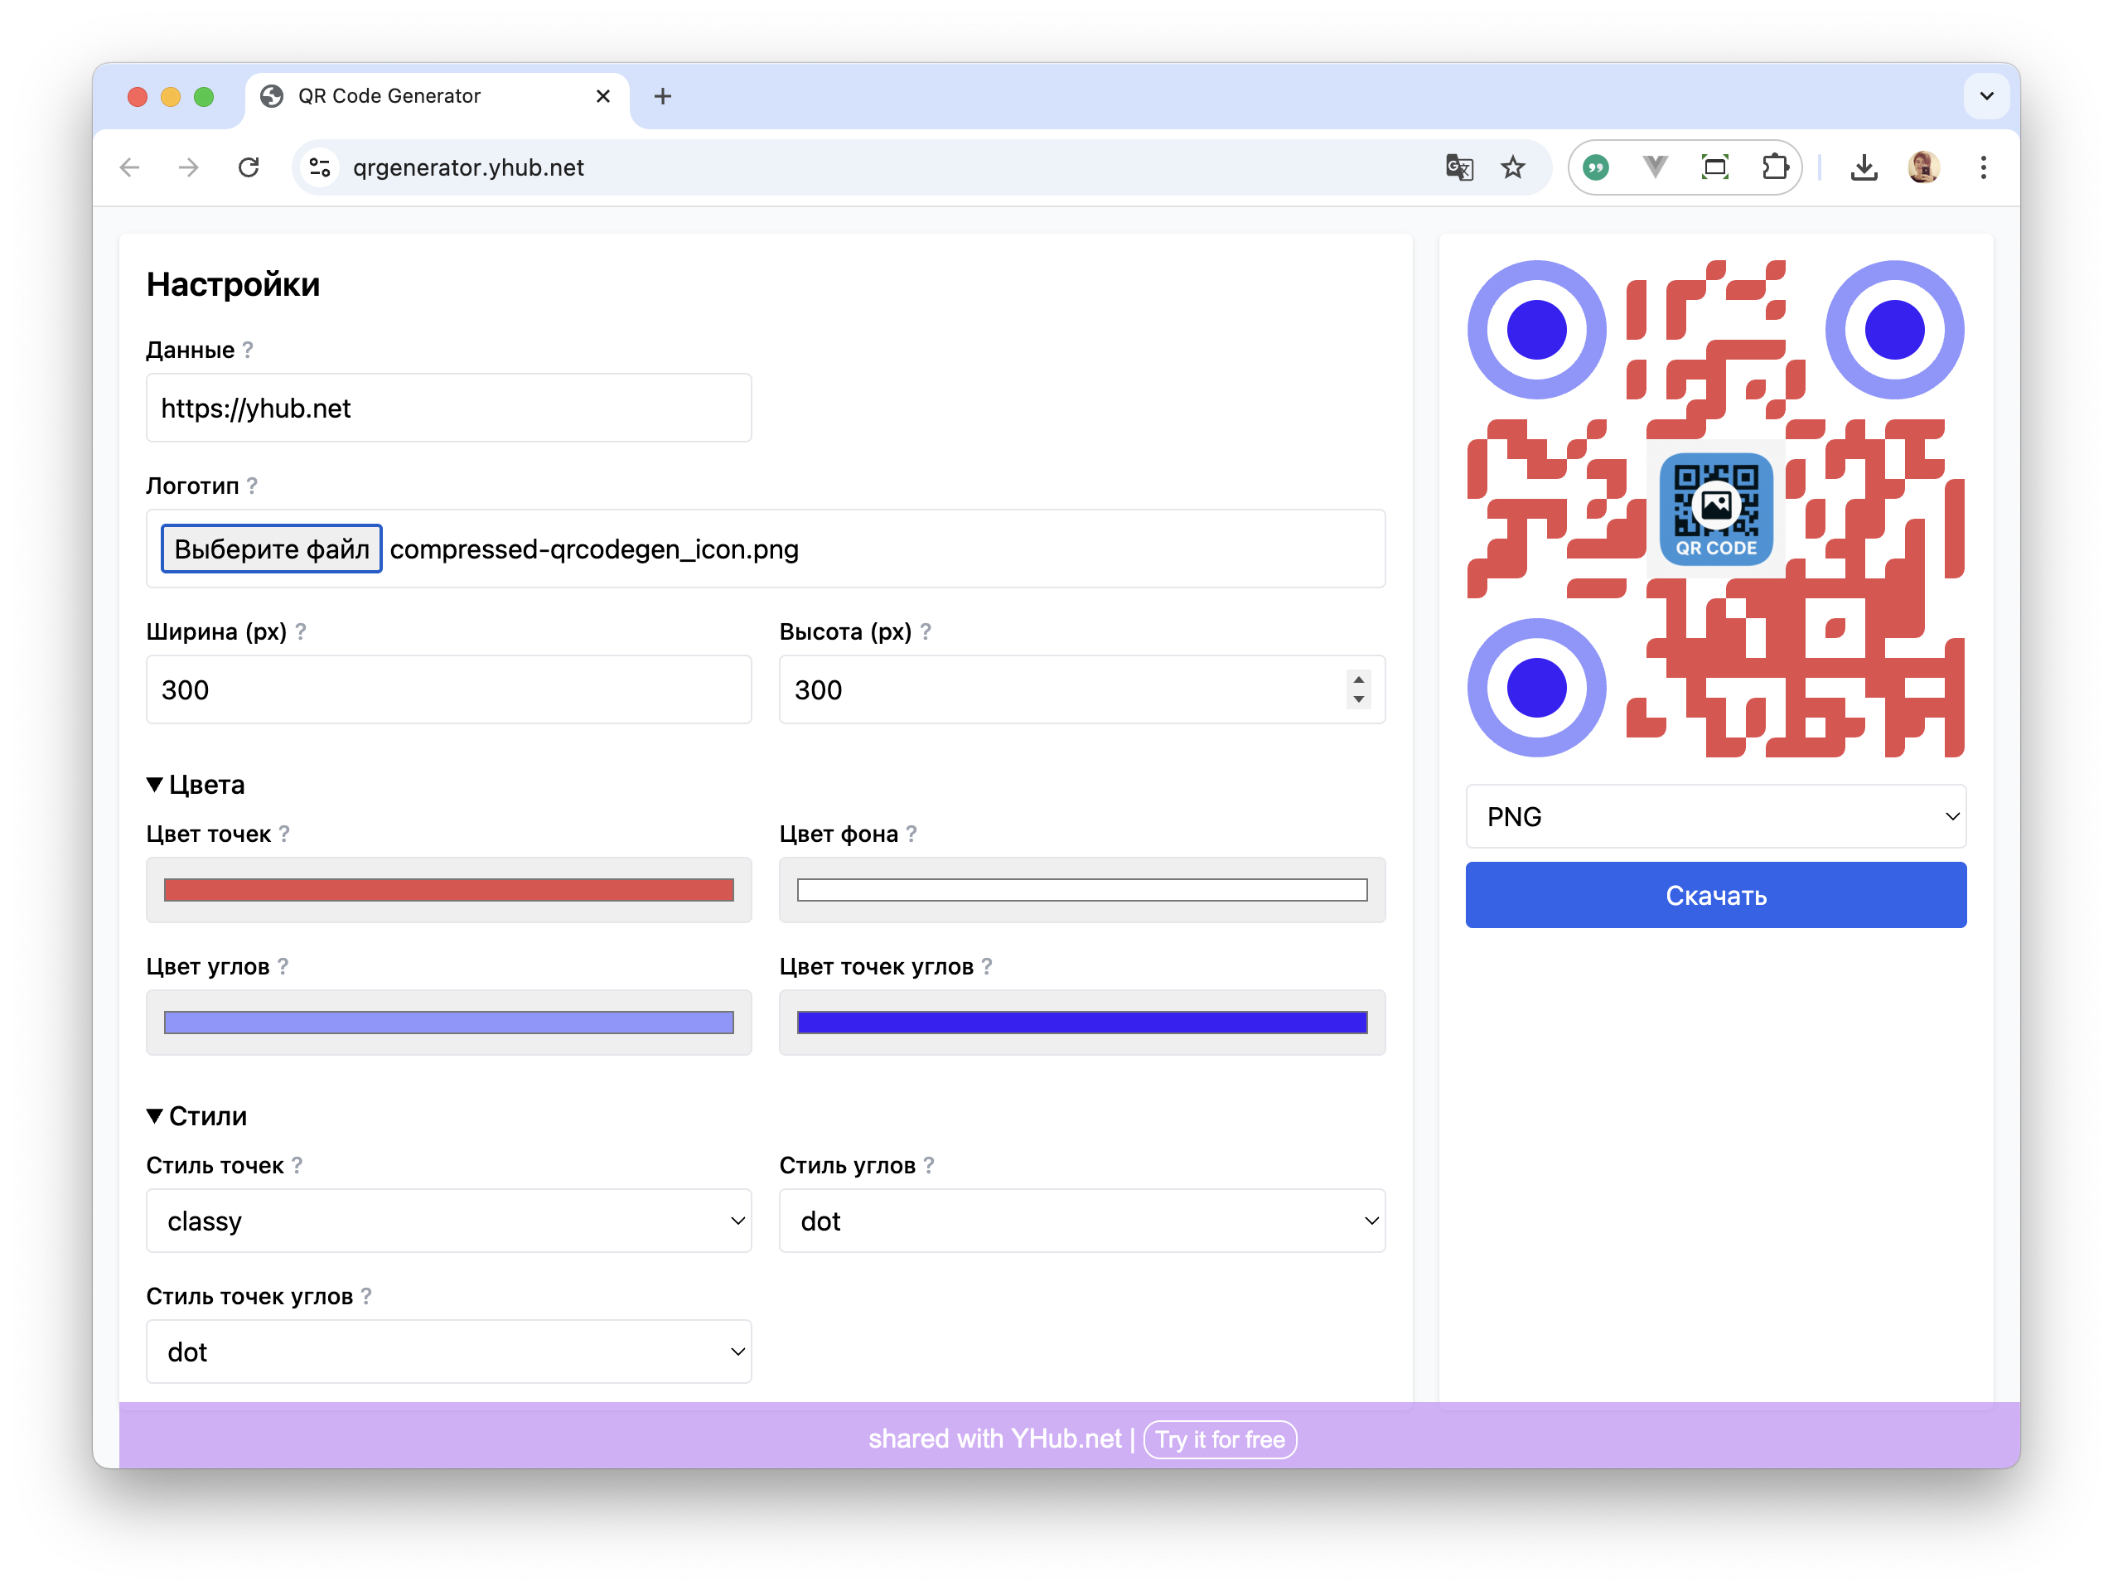The height and width of the screenshot is (1591, 2113).
Task: Click the help mark next to Стиль точек углов
Action: coord(367,1296)
